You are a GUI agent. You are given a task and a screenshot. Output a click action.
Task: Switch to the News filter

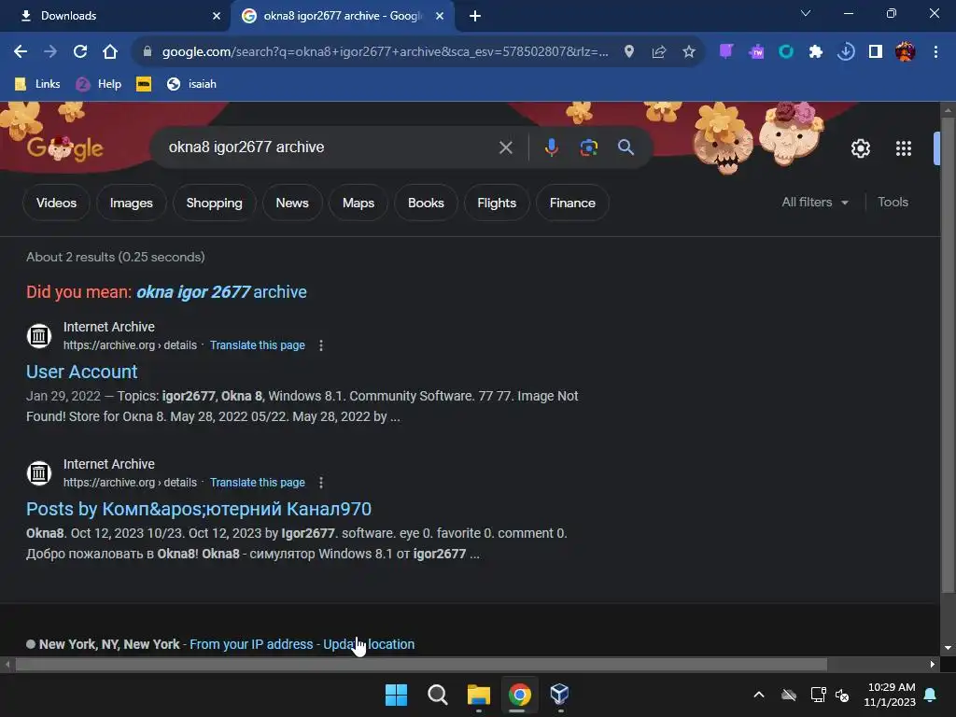(x=292, y=203)
